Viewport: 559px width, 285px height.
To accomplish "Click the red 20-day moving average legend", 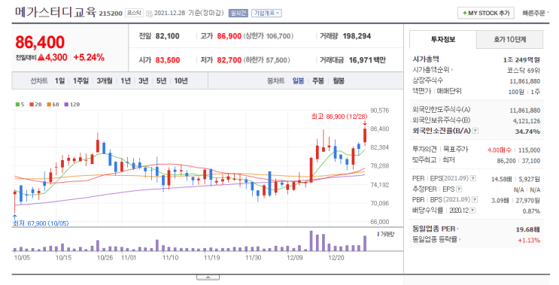I will click(35, 105).
